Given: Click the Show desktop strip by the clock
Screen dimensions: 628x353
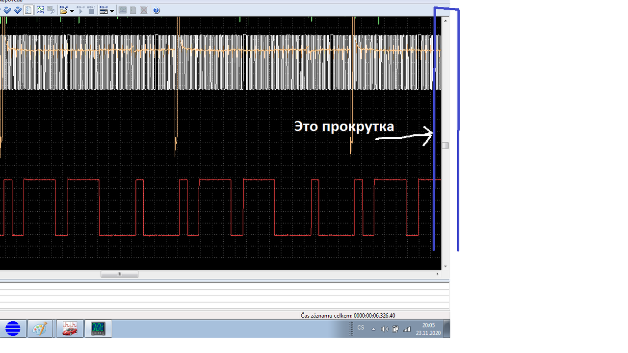Looking at the screenshot, I should (x=446, y=328).
